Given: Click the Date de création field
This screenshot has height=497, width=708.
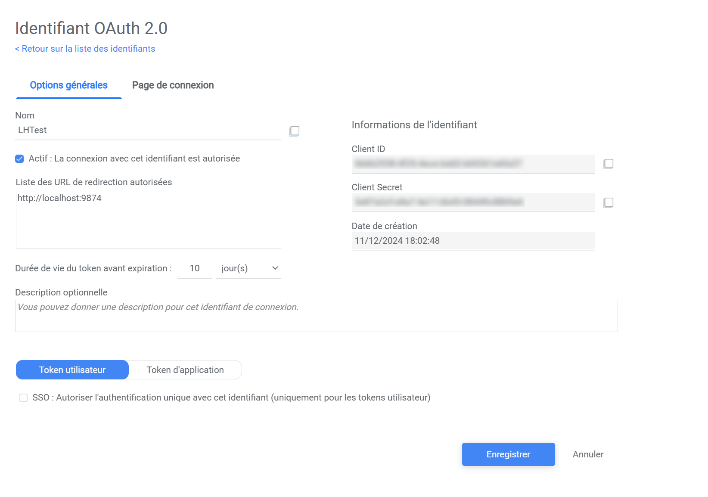Looking at the screenshot, I should coord(473,241).
